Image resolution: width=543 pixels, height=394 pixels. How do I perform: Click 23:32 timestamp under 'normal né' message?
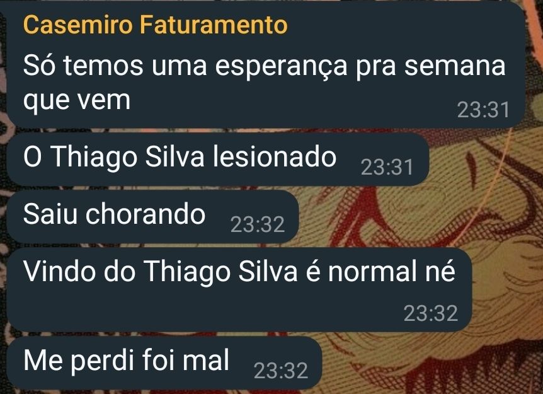point(431,313)
